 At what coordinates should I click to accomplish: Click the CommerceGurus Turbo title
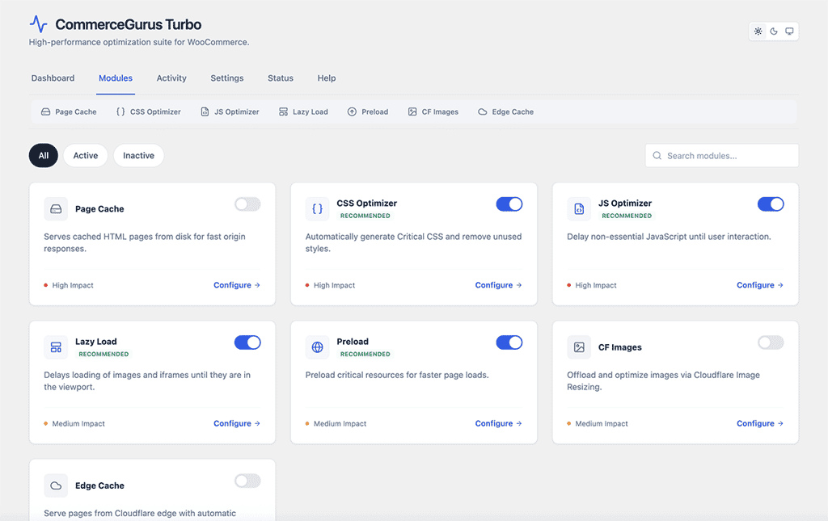point(129,24)
